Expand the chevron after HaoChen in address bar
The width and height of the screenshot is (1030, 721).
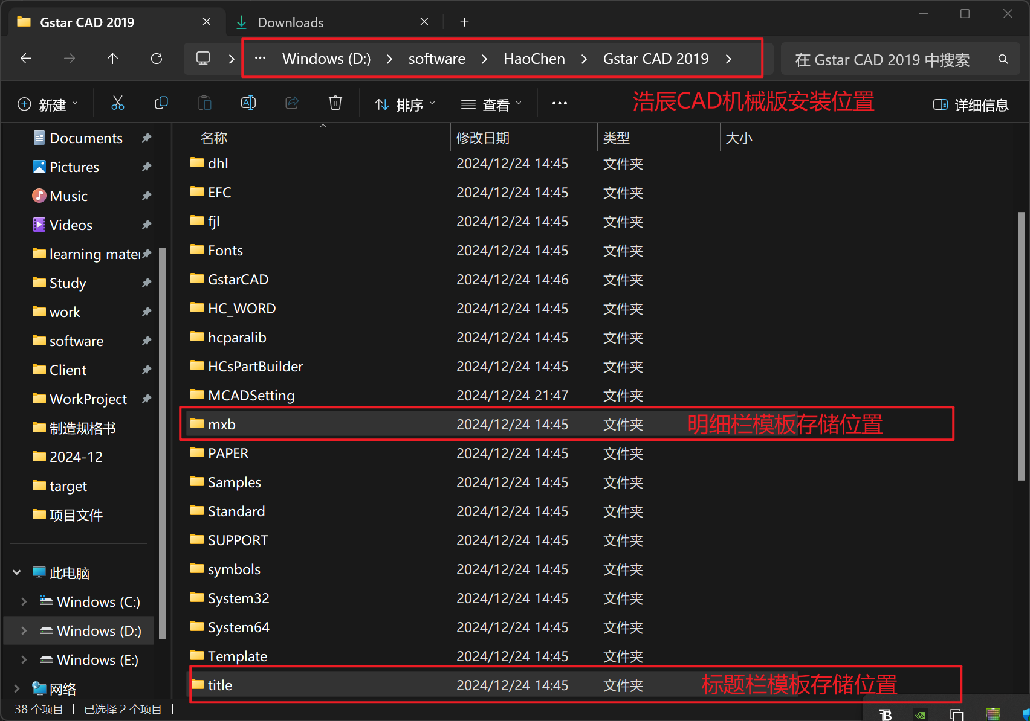584,59
